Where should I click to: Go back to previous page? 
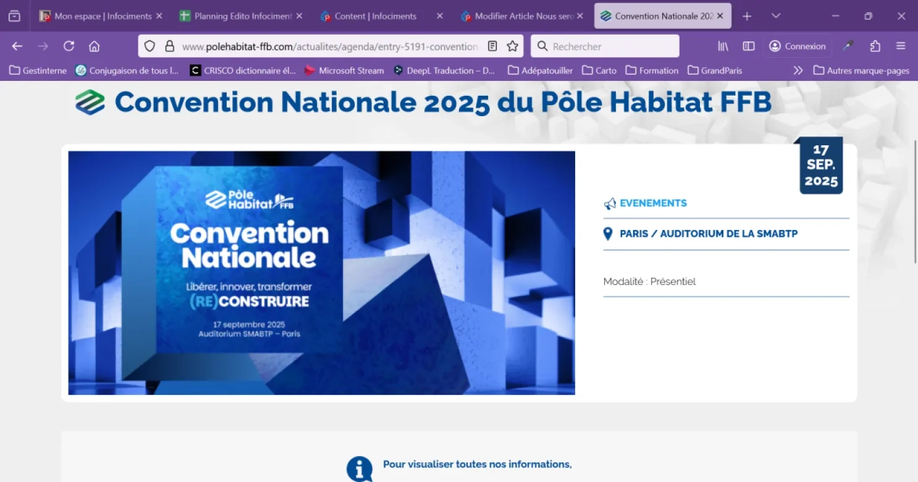tap(17, 46)
